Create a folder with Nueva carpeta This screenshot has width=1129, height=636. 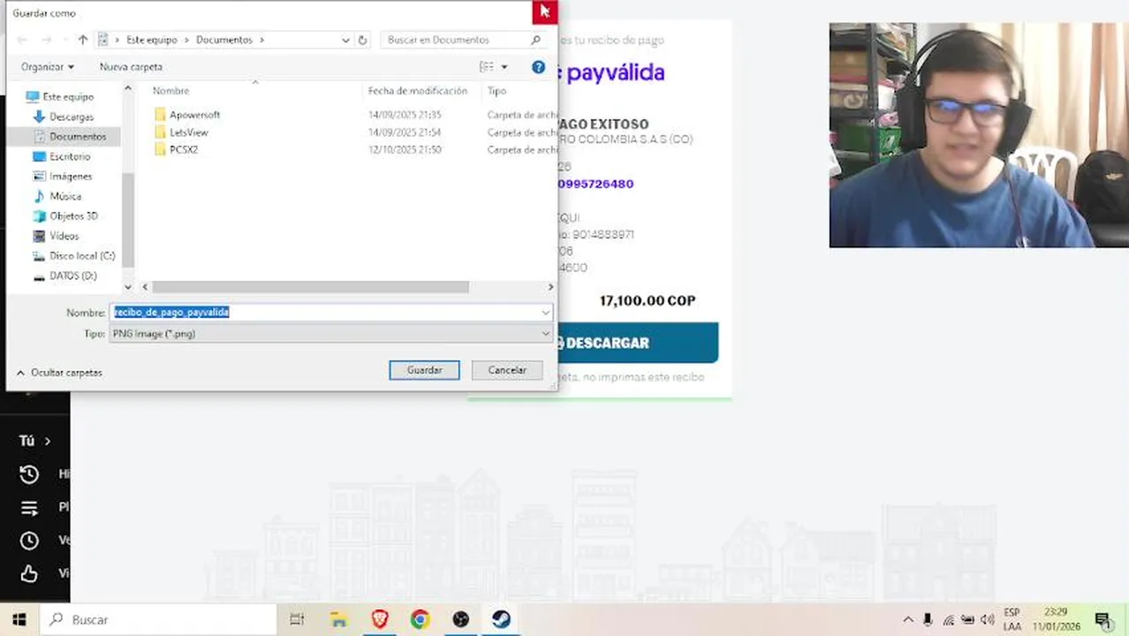click(x=131, y=67)
